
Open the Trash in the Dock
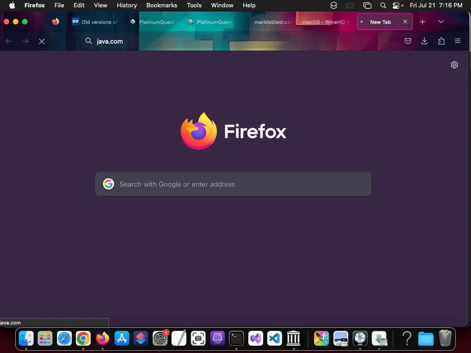point(445,338)
